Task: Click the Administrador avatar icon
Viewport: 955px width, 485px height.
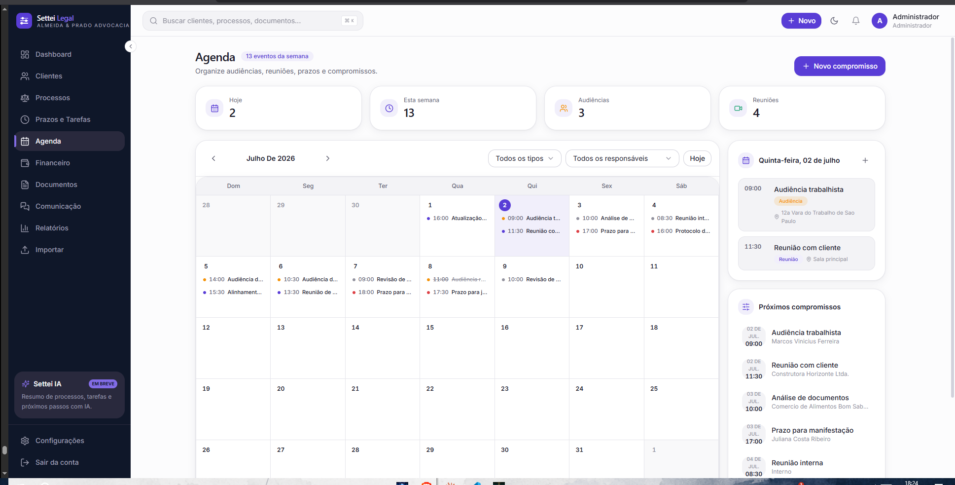Action: [x=880, y=21]
